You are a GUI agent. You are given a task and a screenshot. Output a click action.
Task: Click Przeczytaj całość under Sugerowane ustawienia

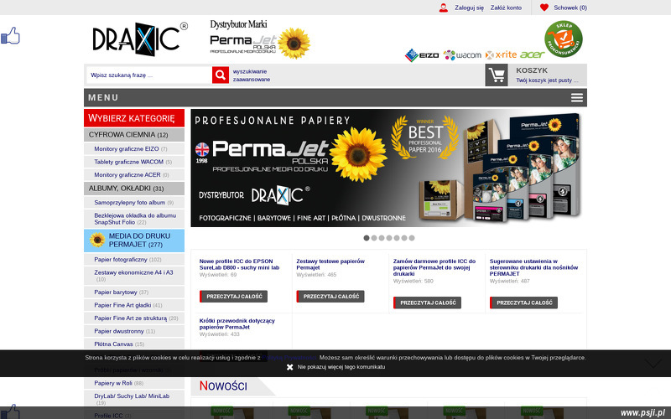[x=523, y=303]
